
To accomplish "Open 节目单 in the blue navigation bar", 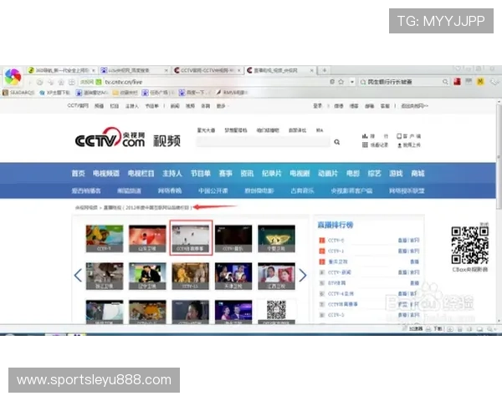I will point(201,173).
